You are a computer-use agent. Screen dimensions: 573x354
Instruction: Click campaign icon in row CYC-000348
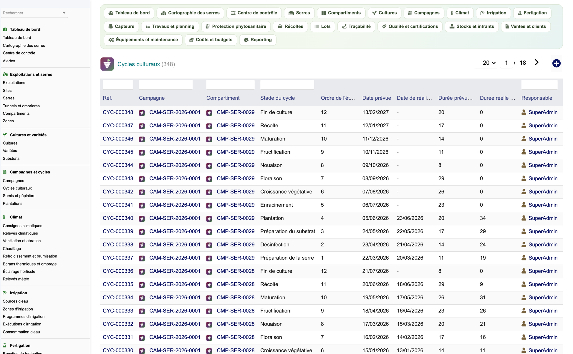(142, 113)
